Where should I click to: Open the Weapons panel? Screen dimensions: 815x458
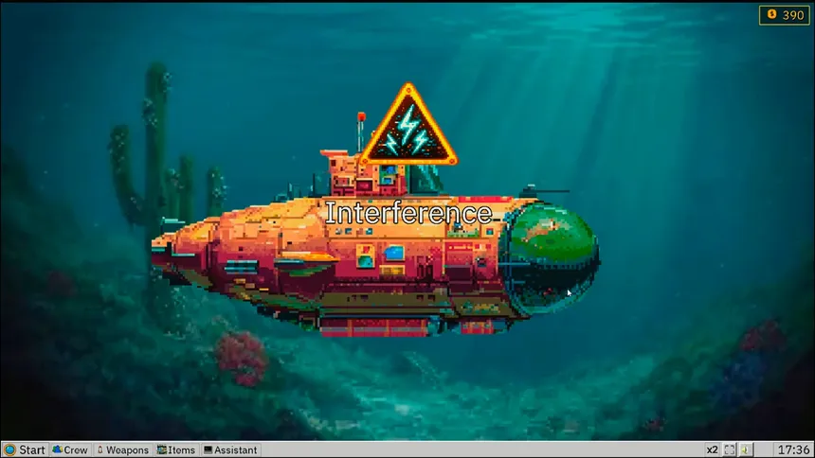[123, 449]
